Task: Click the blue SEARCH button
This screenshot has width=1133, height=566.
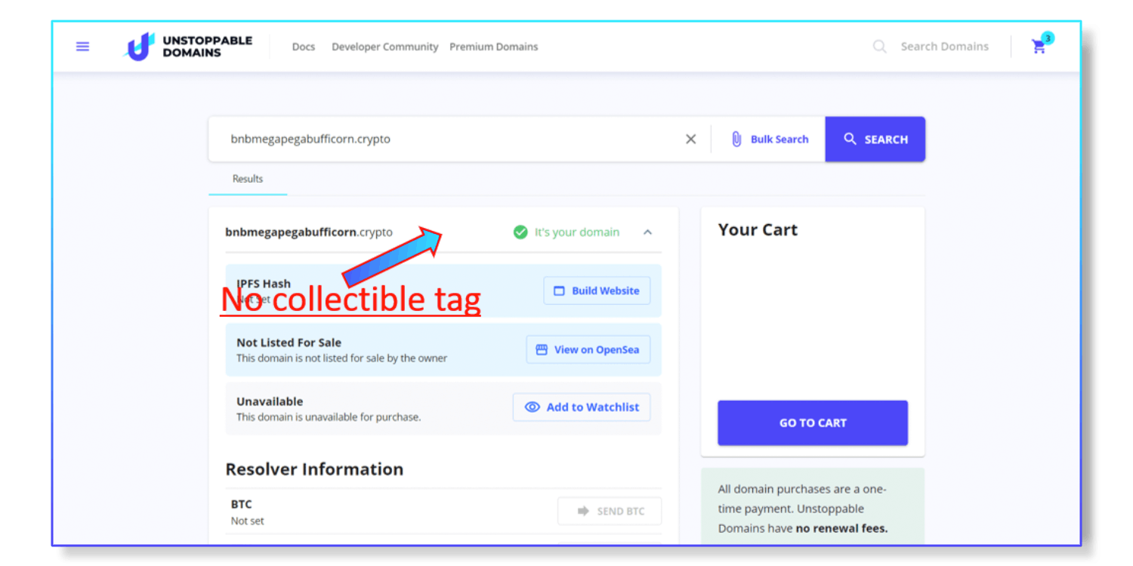Action: pos(875,139)
